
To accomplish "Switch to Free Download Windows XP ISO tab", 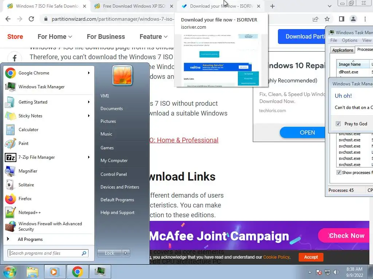I will tap(134, 6).
